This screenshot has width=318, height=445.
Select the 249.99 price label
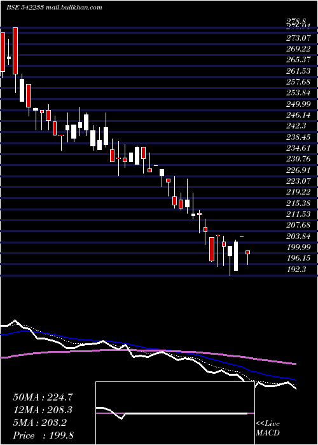[298, 104]
